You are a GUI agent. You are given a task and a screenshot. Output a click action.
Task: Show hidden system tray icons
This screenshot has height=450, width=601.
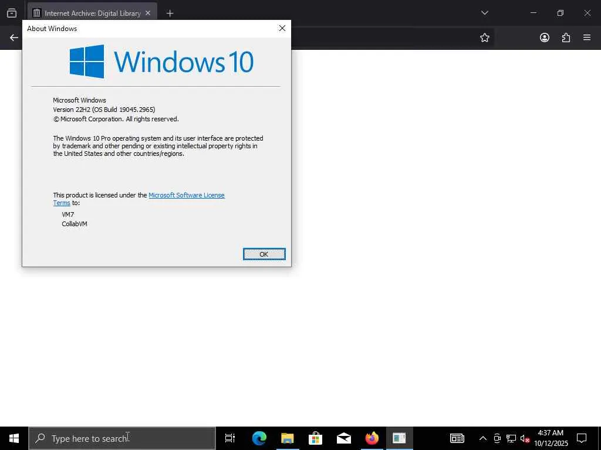483,438
